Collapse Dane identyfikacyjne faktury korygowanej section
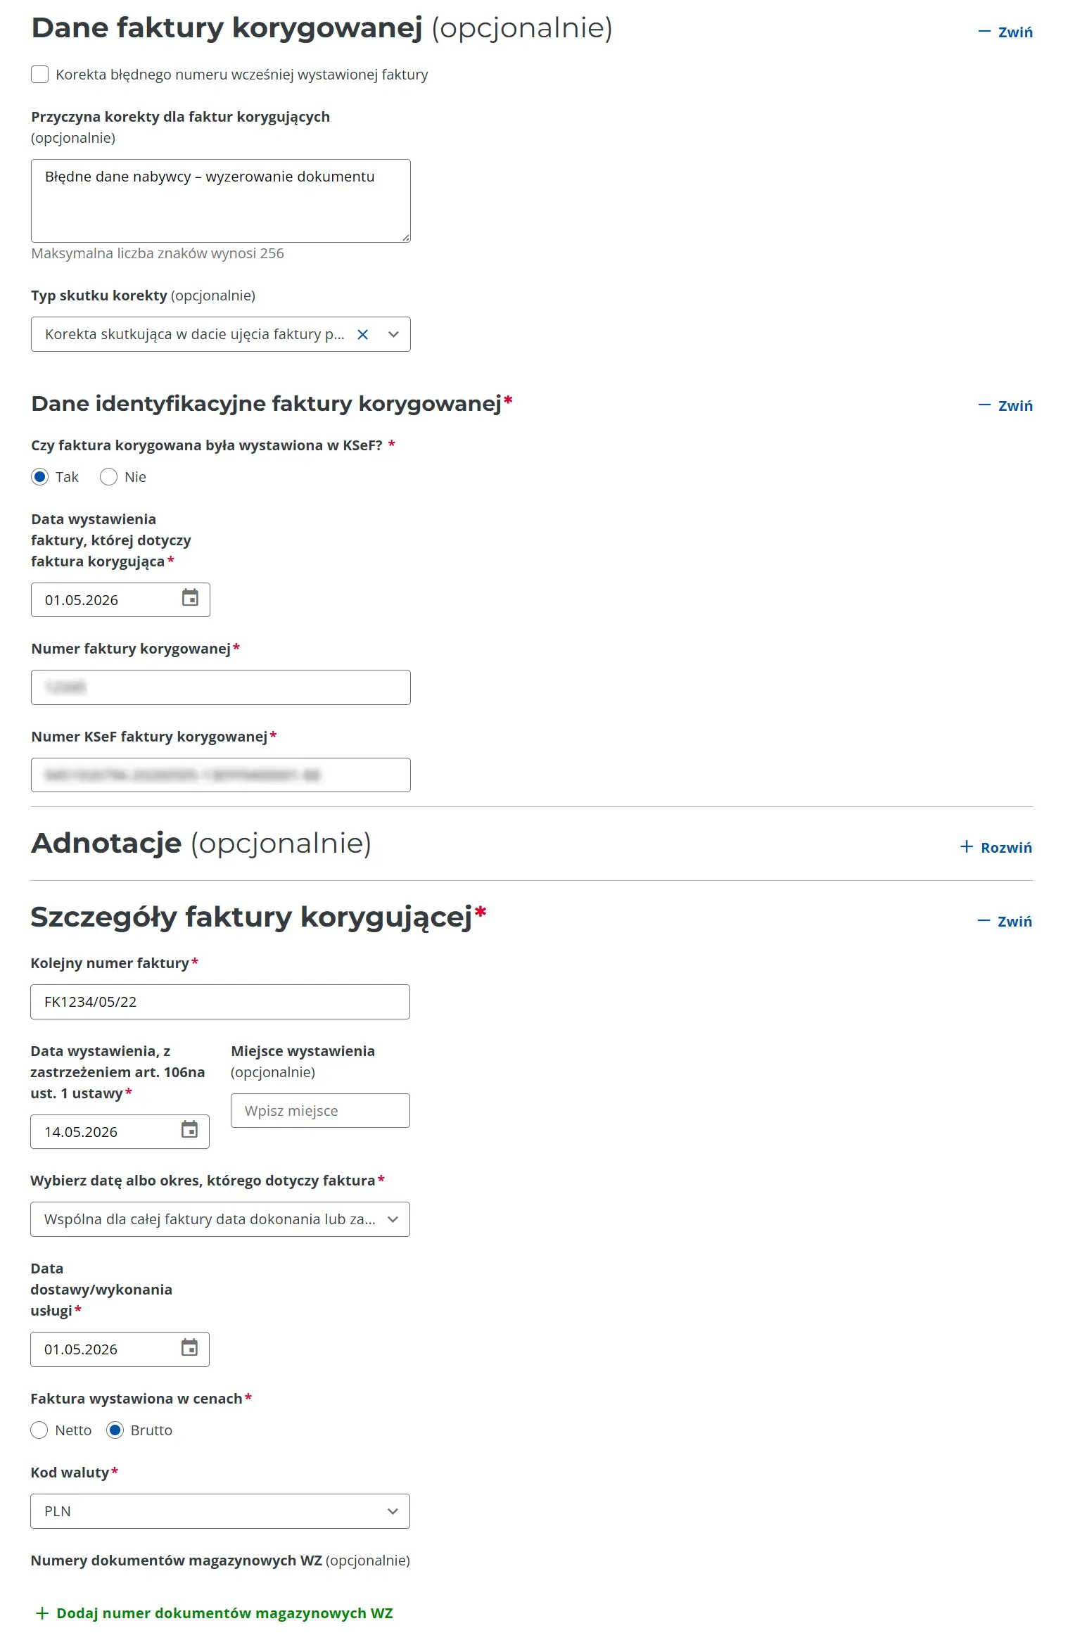1075x1640 pixels. (x=1005, y=405)
